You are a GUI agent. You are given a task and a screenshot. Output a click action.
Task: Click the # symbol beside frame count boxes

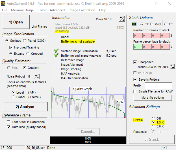click(171, 36)
